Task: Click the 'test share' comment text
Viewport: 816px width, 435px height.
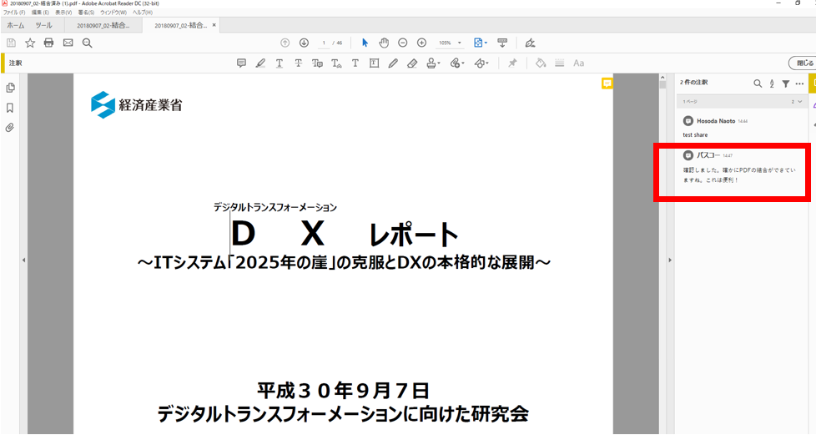Action: pyautogui.click(x=695, y=135)
